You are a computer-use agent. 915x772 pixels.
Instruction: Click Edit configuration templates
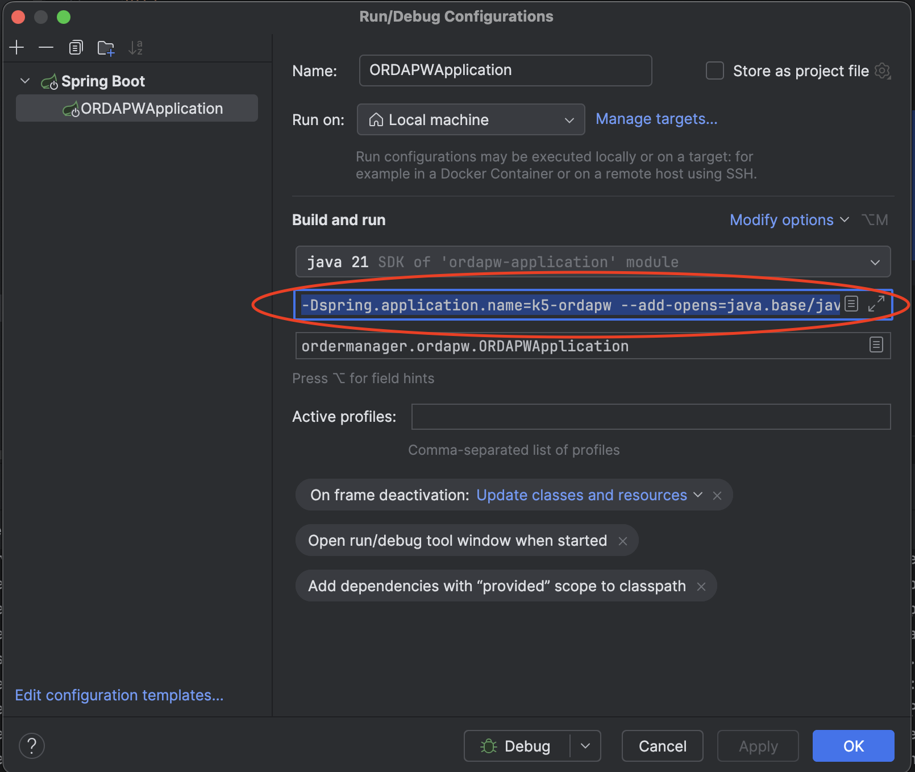119,695
